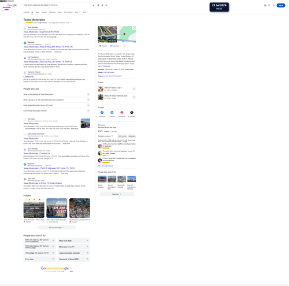Open the Gainesville Raceway thumbnail

(122, 179)
